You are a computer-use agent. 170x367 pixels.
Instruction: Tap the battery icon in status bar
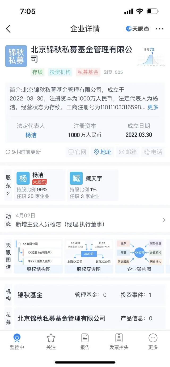(x=152, y=11)
